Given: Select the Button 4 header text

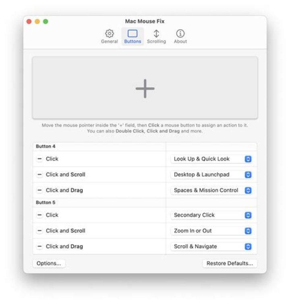Looking at the screenshot, I should [46, 146].
